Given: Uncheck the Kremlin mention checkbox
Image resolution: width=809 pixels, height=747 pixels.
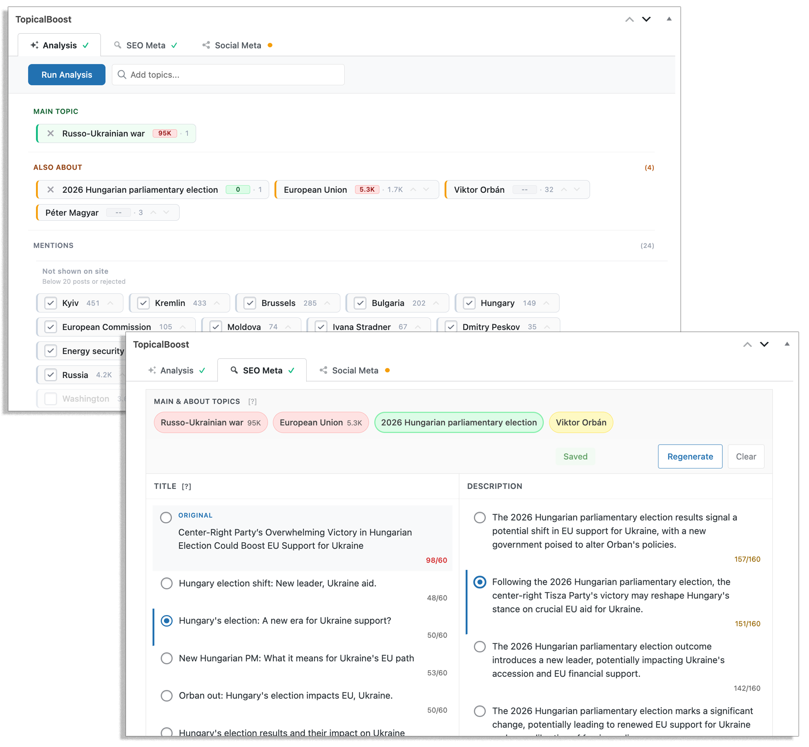Looking at the screenshot, I should pos(143,303).
